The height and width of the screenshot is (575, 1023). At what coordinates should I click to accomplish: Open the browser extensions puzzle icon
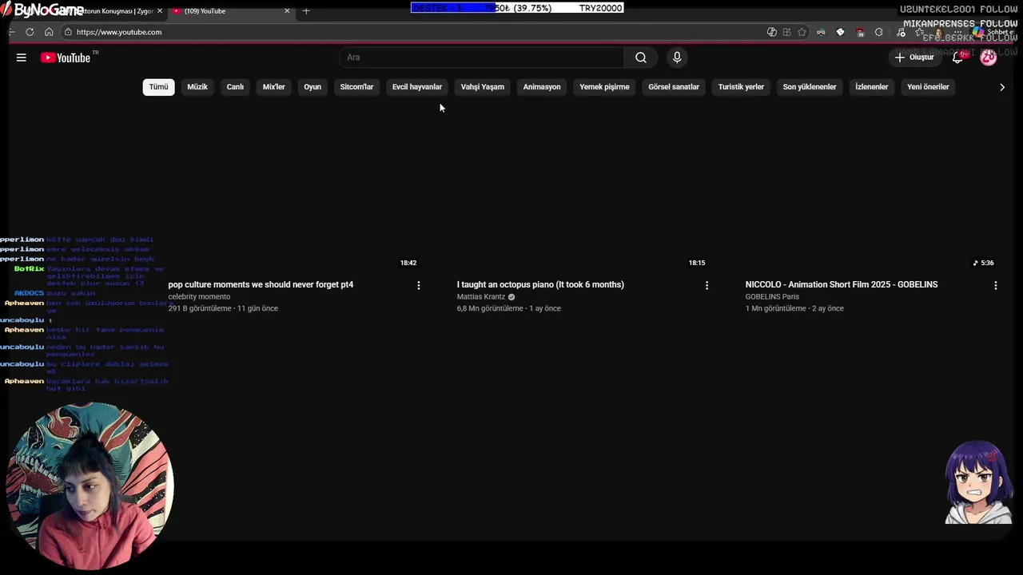(878, 32)
